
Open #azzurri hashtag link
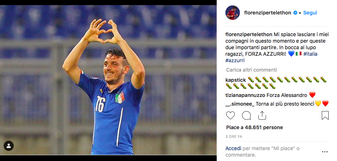coord(235,60)
